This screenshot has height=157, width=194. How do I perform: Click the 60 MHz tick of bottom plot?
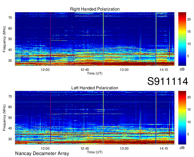tap(10, 107)
